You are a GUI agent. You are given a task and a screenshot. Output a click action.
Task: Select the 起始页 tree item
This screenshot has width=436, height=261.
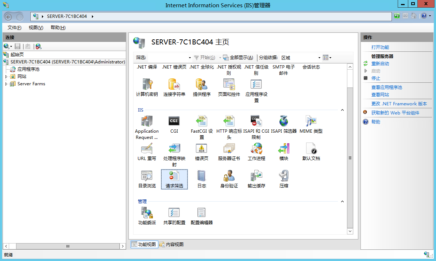17,54
